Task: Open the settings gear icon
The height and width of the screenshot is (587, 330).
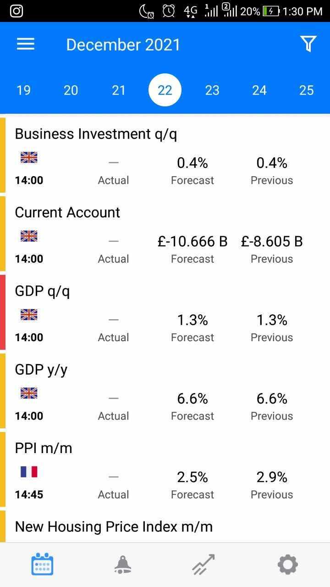Action: click(288, 565)
